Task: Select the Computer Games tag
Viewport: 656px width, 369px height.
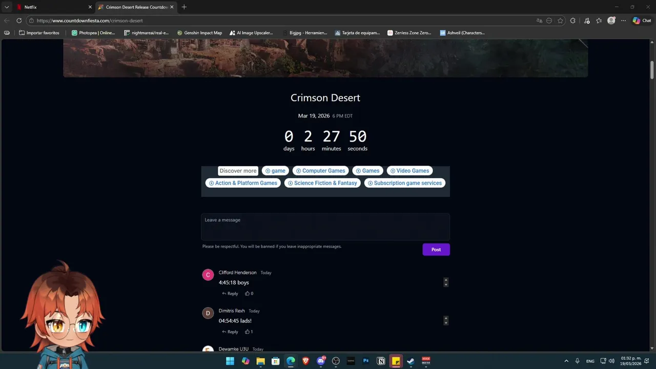Action: coord(320,171)
